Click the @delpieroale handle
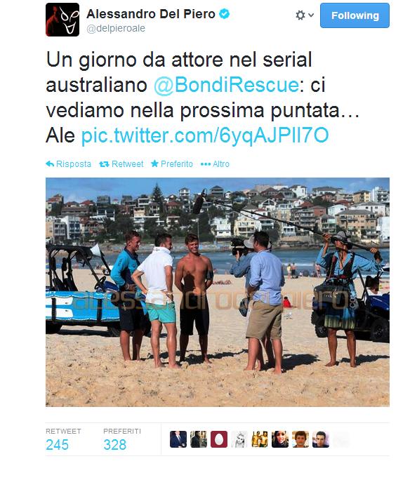417x487 pixels. coord(116,28)
